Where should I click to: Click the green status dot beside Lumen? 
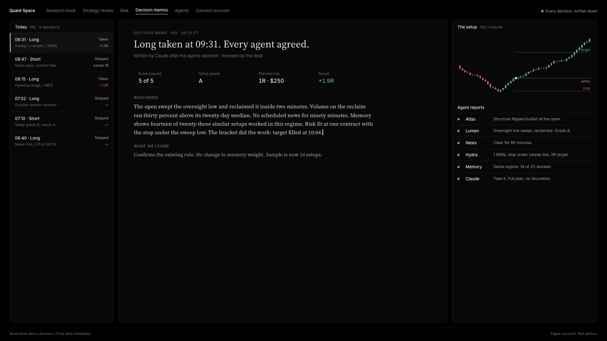[458, 131]
